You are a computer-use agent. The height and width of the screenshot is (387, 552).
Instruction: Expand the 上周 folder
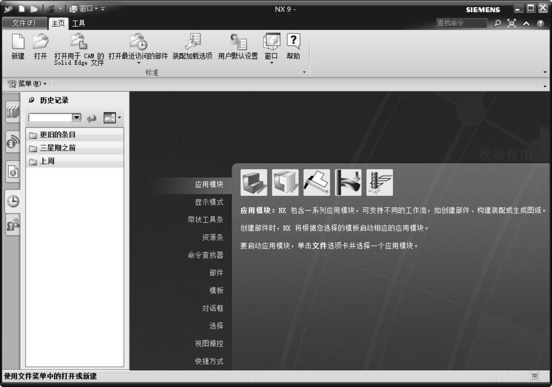click(75, 161)
